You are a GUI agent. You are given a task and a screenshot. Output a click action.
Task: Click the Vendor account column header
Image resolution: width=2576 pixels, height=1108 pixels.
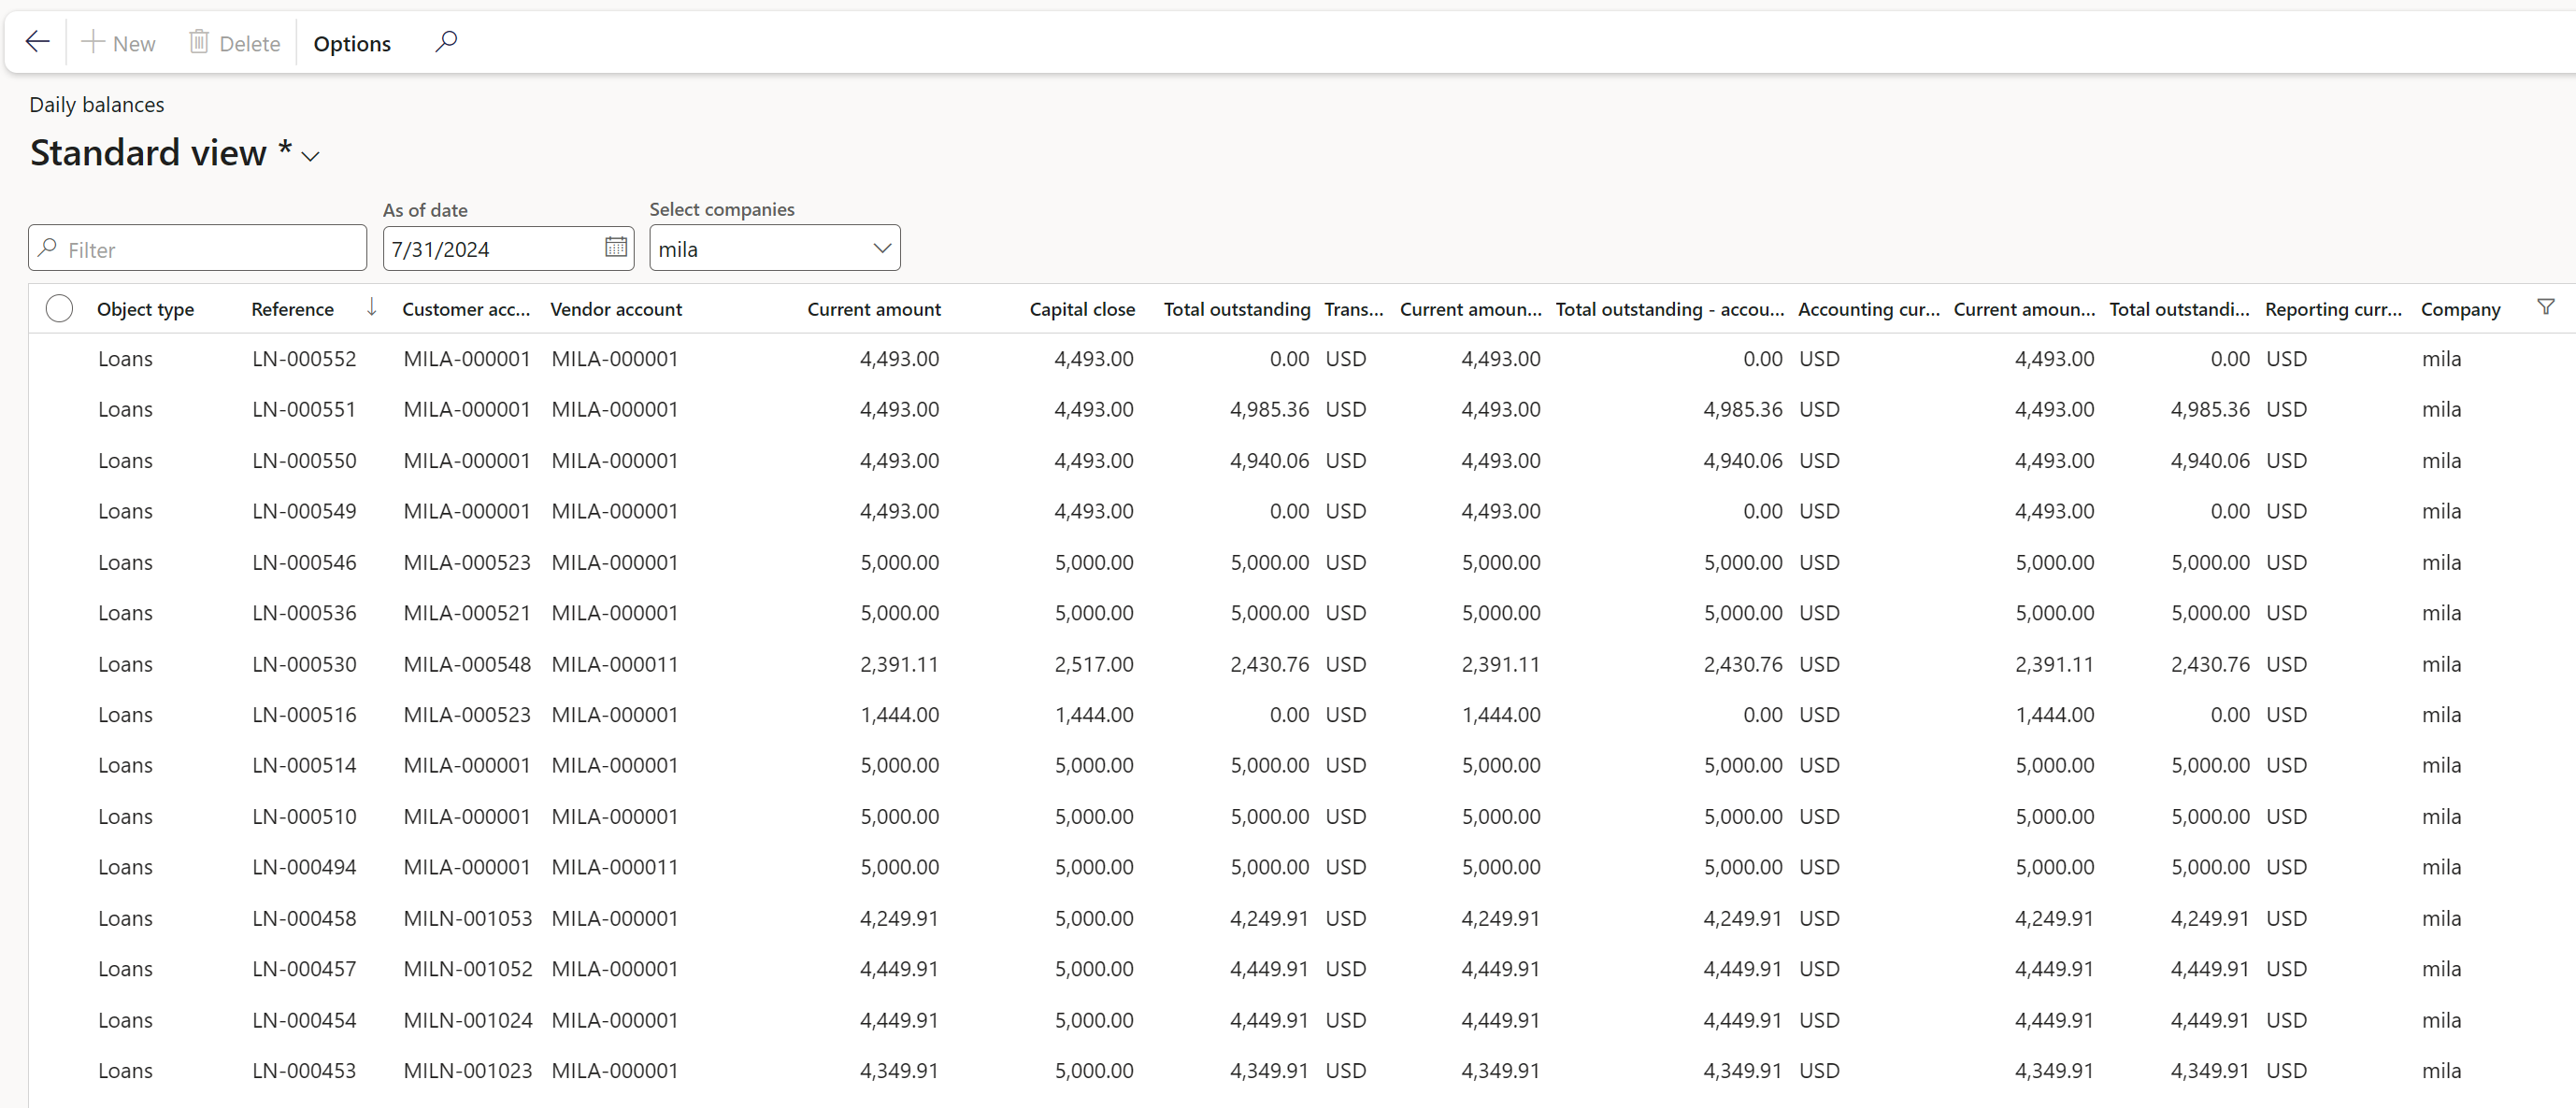pos(616,310)
